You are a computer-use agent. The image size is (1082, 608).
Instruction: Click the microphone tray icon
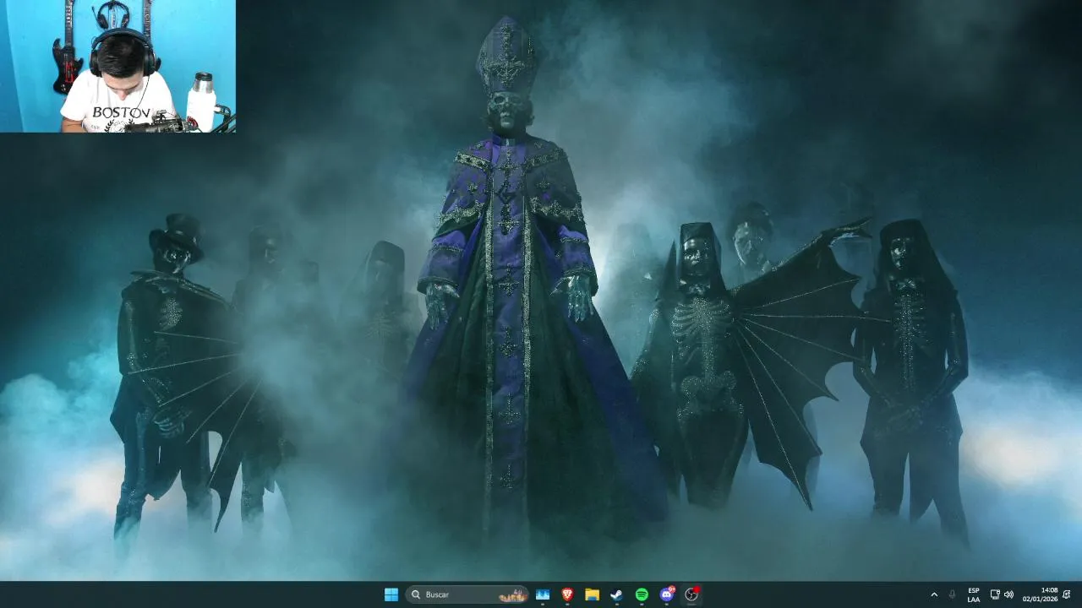pyautogui.click(x=953, y=594)
